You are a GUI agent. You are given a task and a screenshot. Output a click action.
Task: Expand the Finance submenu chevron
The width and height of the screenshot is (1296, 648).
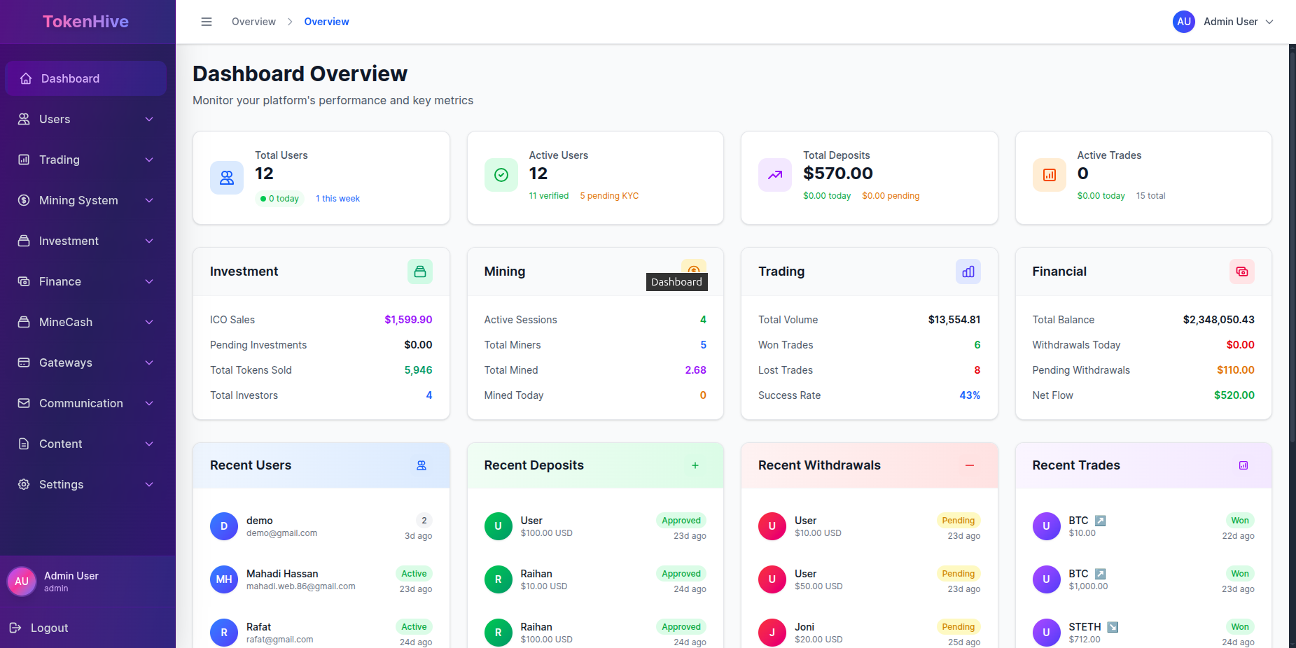(x=149, y=281)
